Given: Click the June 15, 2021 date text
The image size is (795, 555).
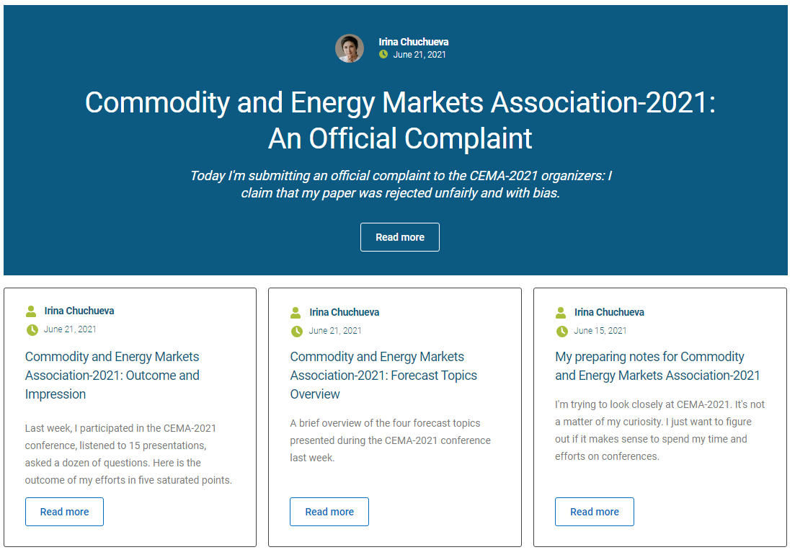Looking at the screenshot, I should (600, 331).
